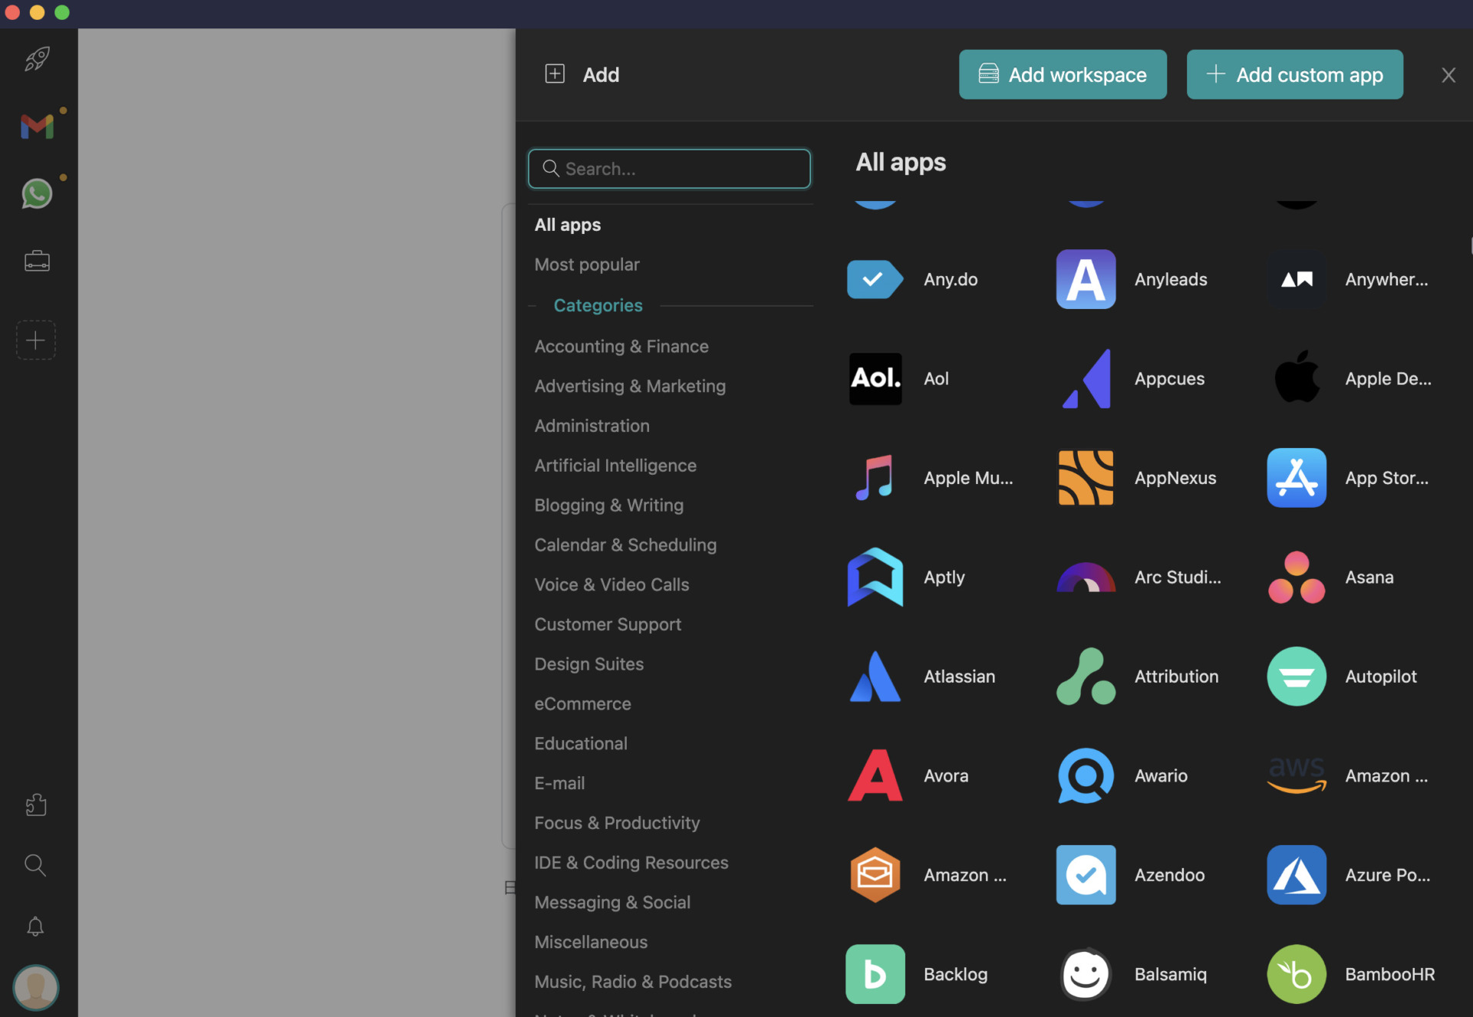Click the Add custom app button
Screen dimensions: 1473x1017
pyautogui.click(x=1294, y=74)
